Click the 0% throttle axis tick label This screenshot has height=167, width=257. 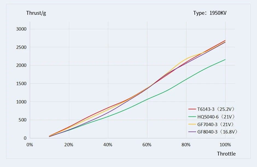(x=30, y=145)
